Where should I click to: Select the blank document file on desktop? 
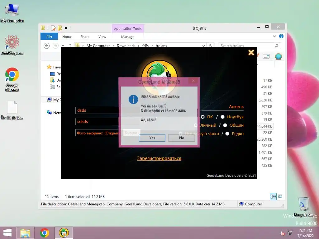coord(12,110)
